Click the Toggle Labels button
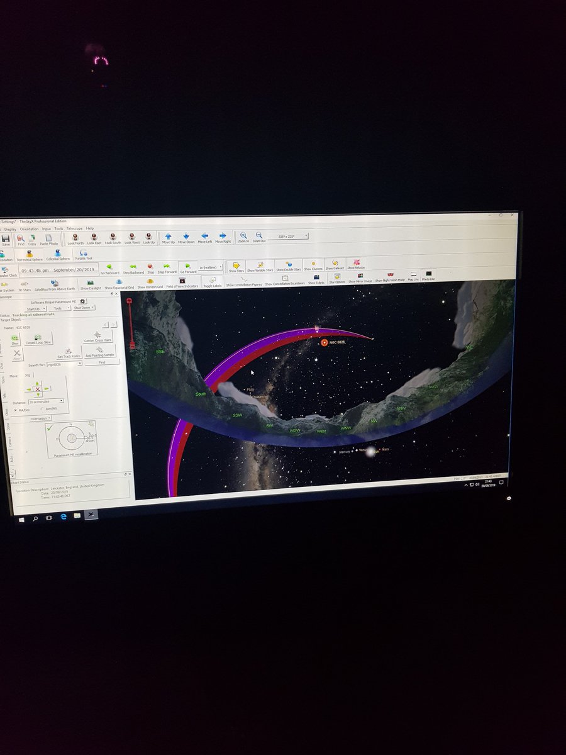The width and height of the screenshot is (566, 755). point(213,282)
